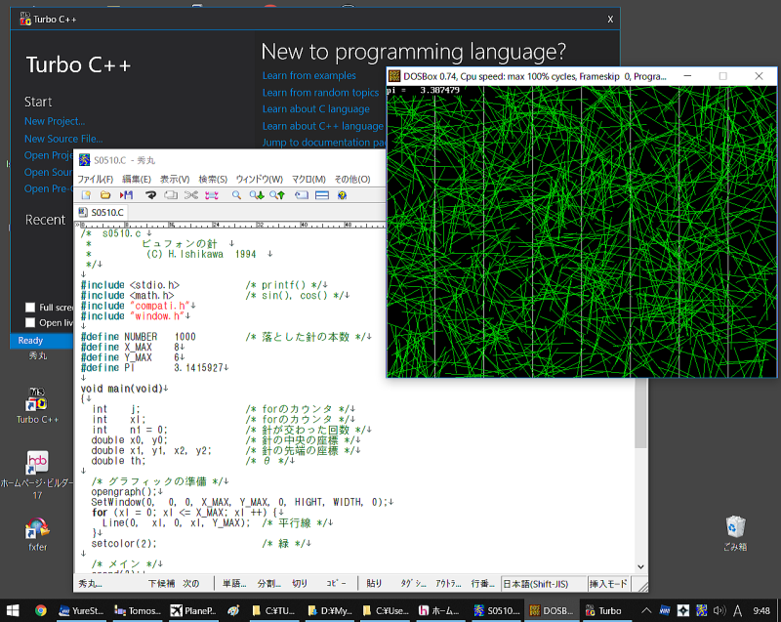Click the save disk icon in Hidemaru toolbar
Image resolution: width=781 pixels, height=622 pixels.
(127, 195)
